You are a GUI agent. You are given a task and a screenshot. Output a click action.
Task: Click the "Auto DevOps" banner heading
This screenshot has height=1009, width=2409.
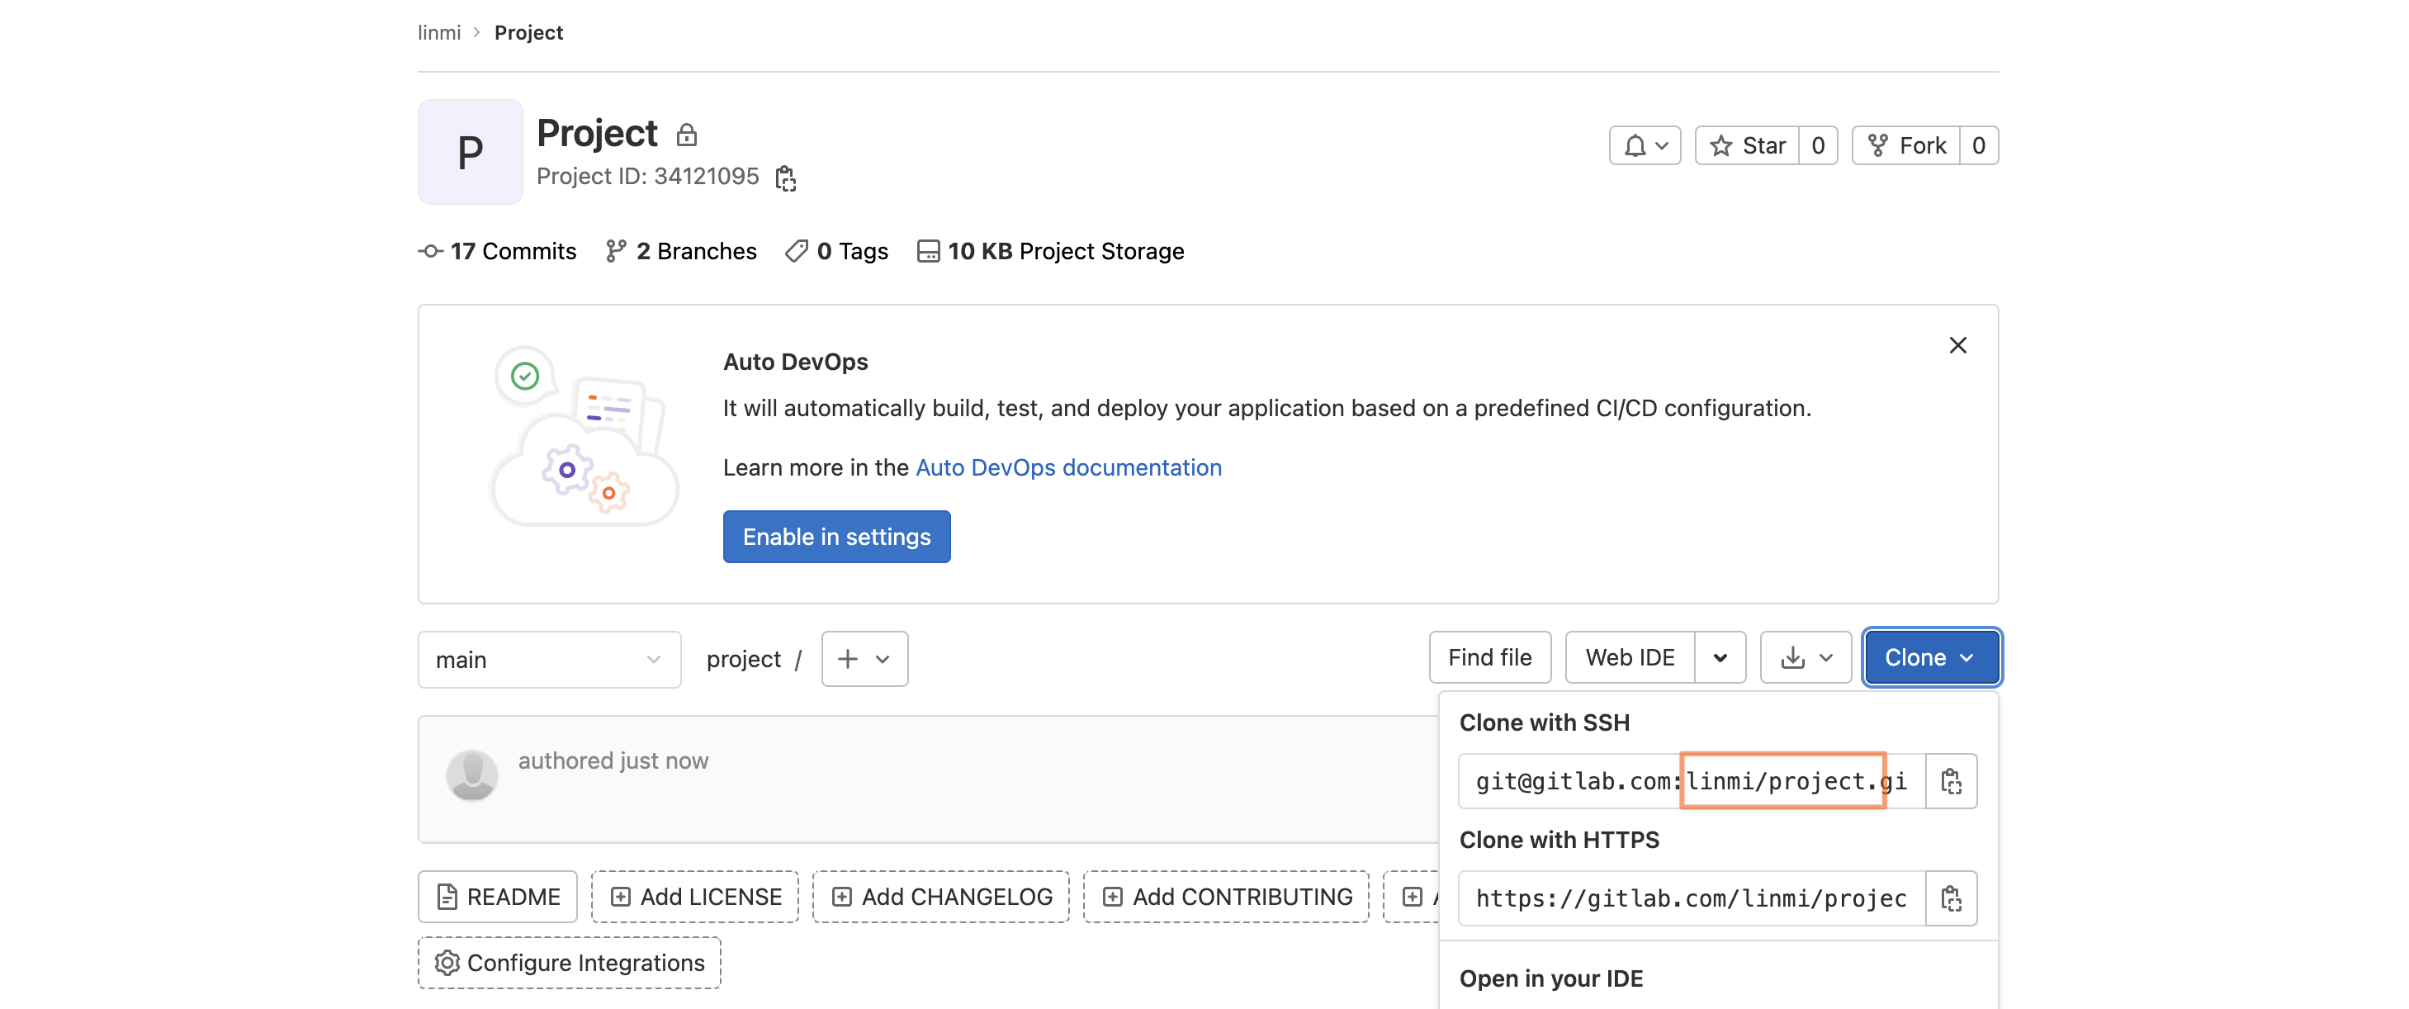tap(795, 362)
